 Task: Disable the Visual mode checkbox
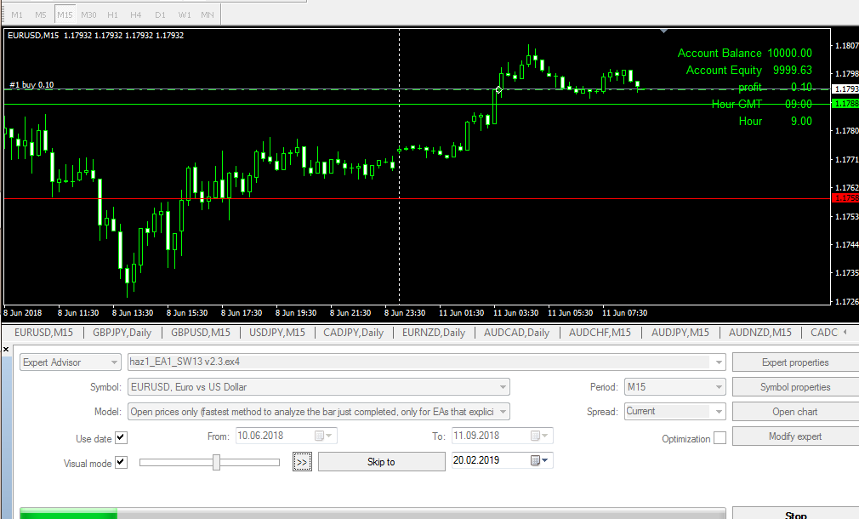[121, 463]
